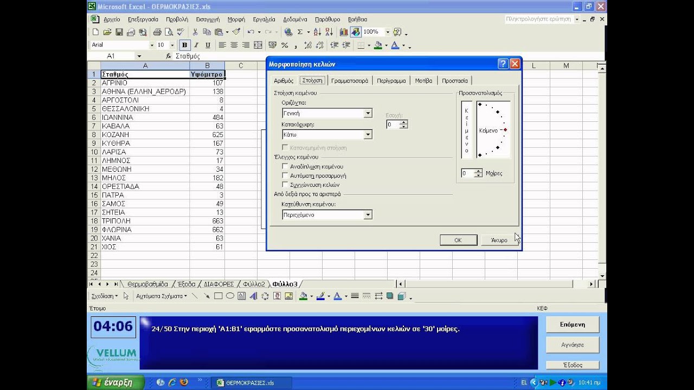Screen dimensions: 694x390
Task: Open Print Preview from the toolbar
Action: pos(169,32)
